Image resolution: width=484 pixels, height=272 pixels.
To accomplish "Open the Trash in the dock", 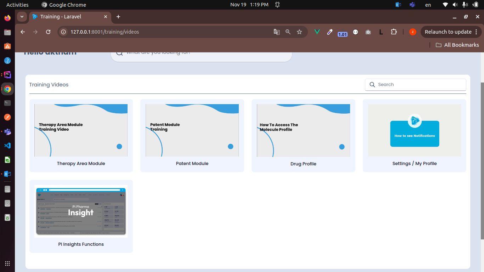I will [x=7, y=217].
